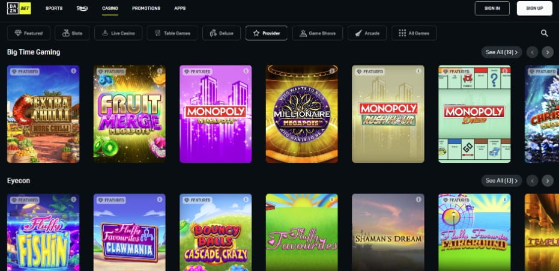Go to next Big Time Gaming games
The width and height of the screenshot is (559, 271).
coord(548,52)
